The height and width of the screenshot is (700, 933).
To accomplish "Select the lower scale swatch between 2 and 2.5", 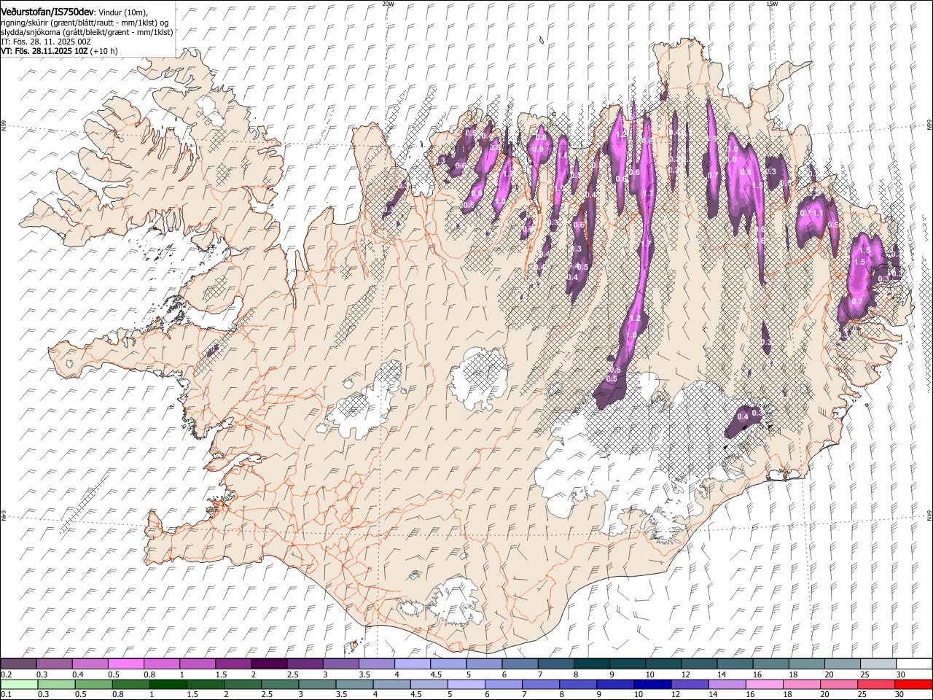I will click(x=242, y=685).
